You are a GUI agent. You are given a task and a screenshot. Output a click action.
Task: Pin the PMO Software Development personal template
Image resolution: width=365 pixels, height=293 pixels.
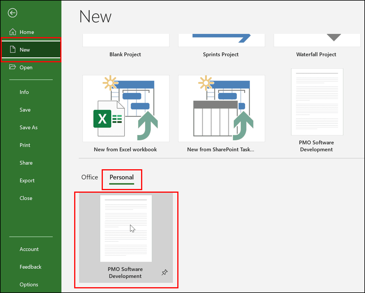[x=165, y=272]
